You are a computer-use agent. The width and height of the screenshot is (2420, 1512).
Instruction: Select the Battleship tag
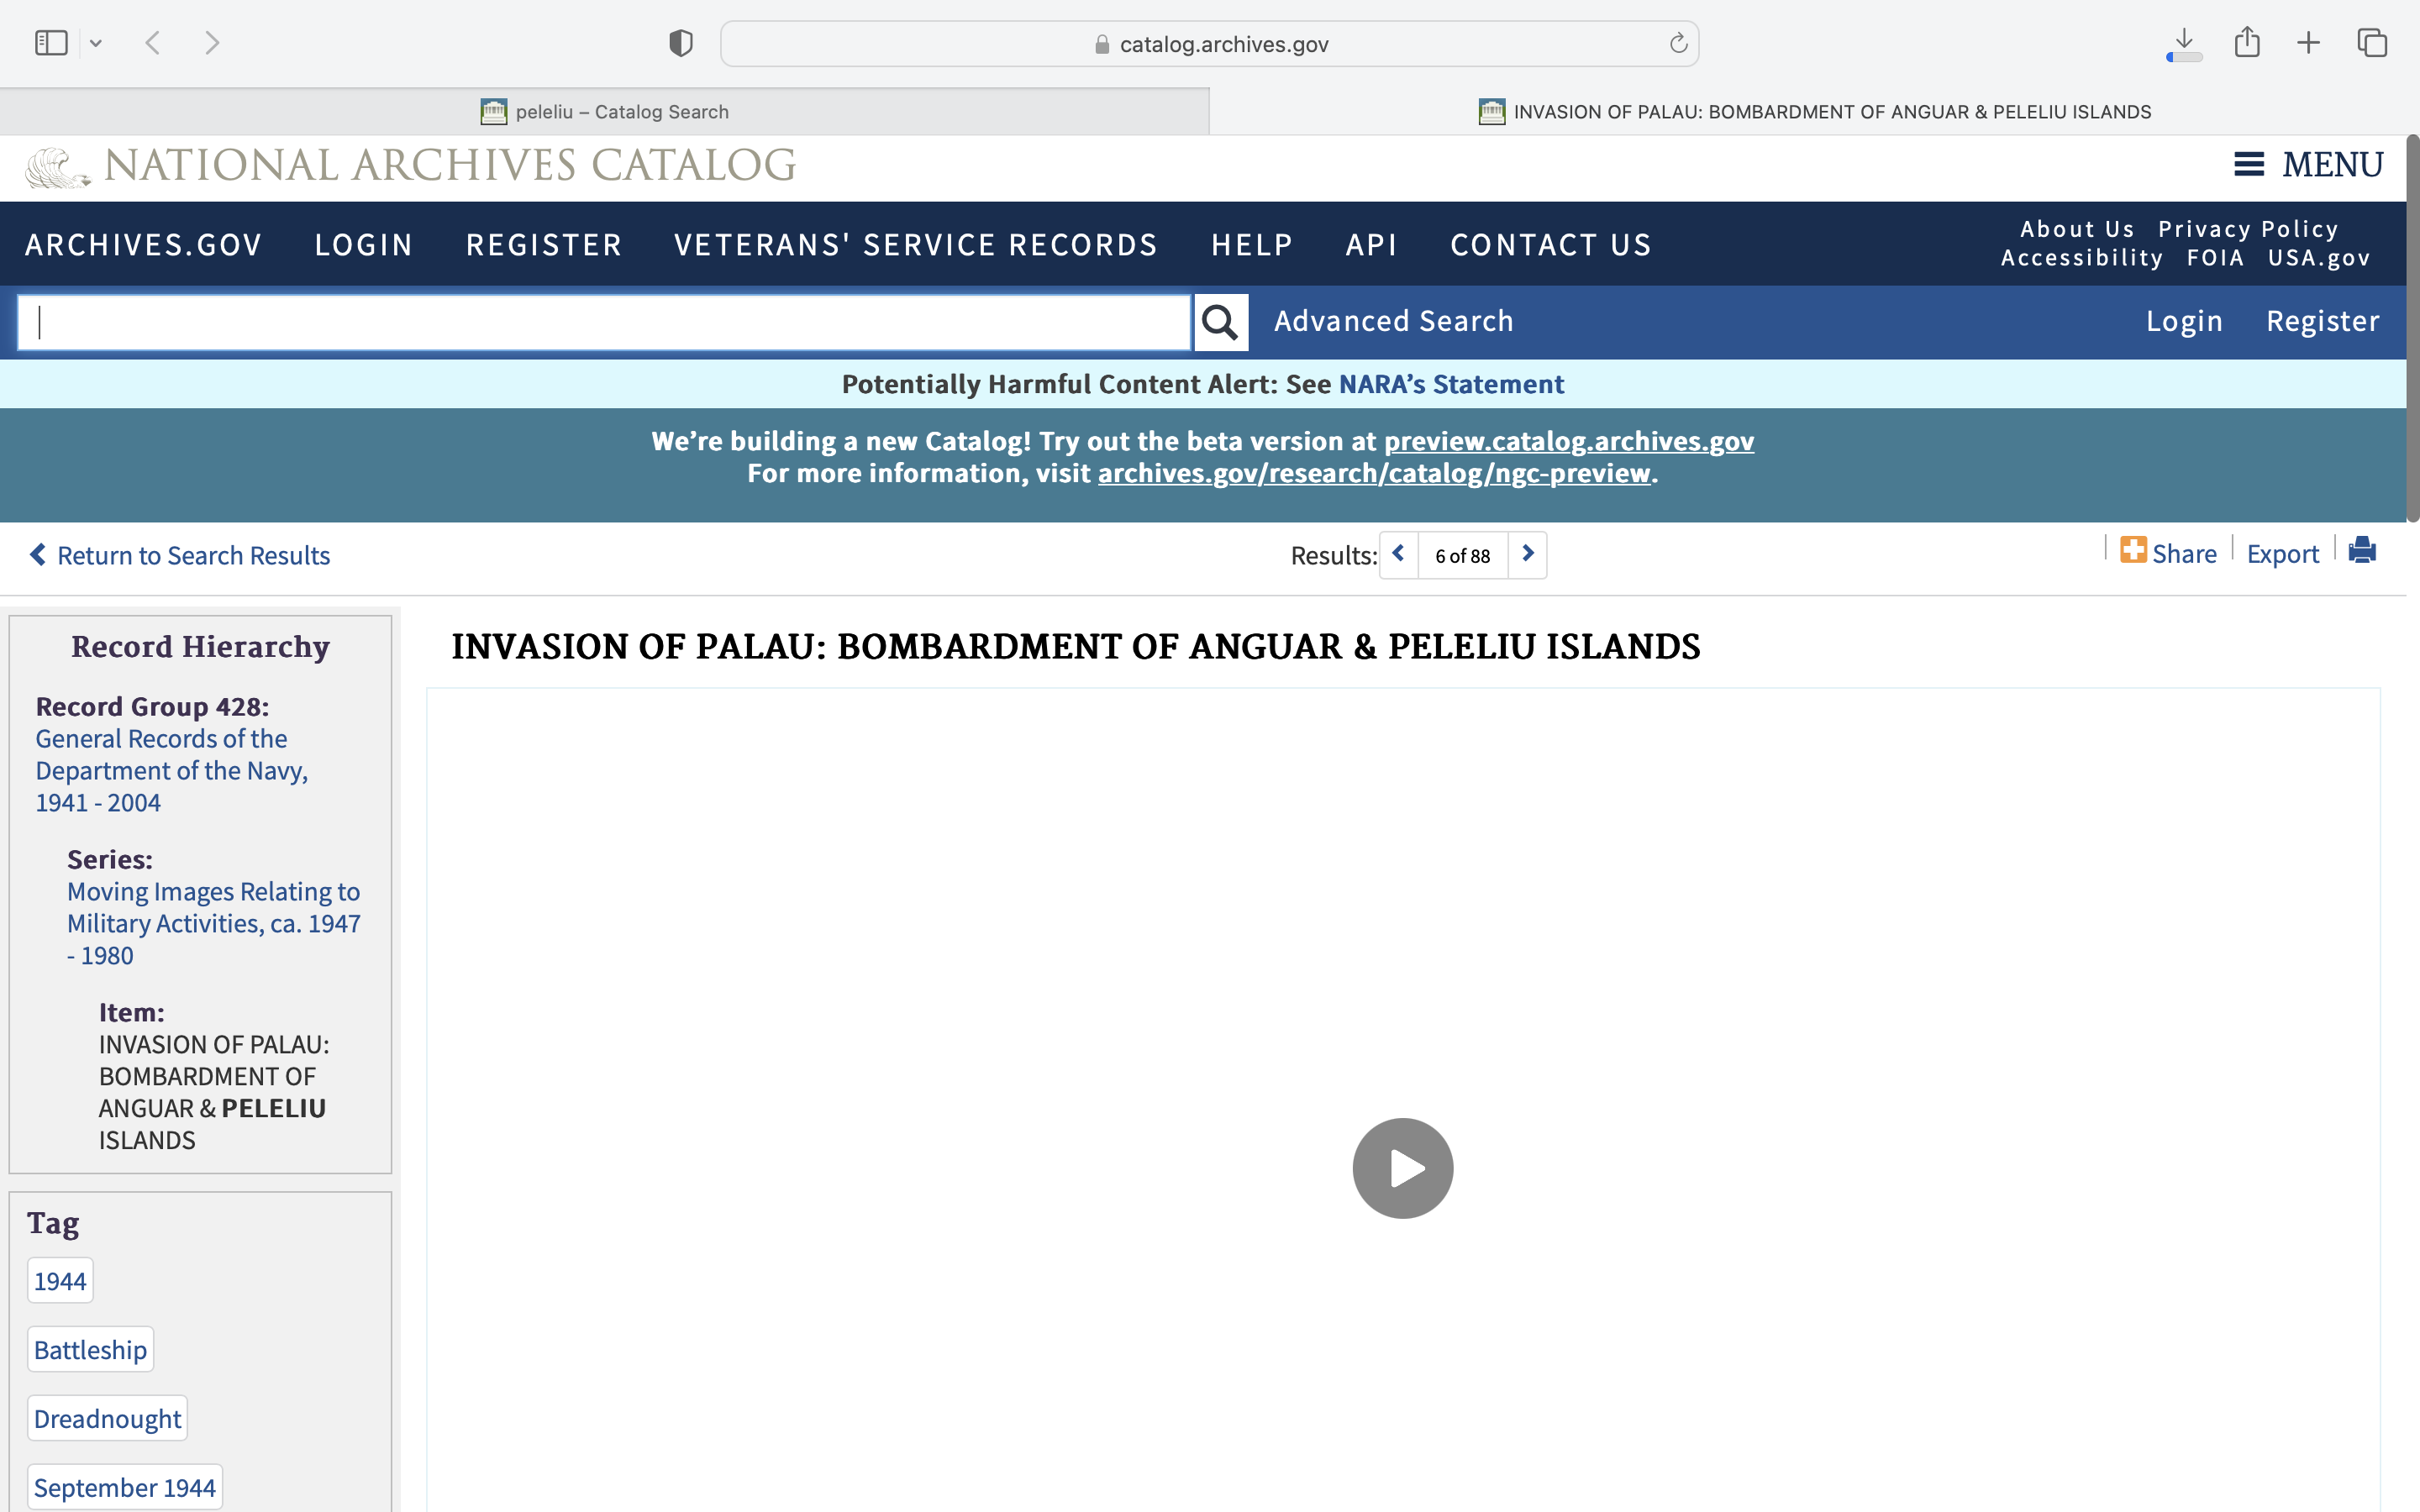coord(90,1349)
